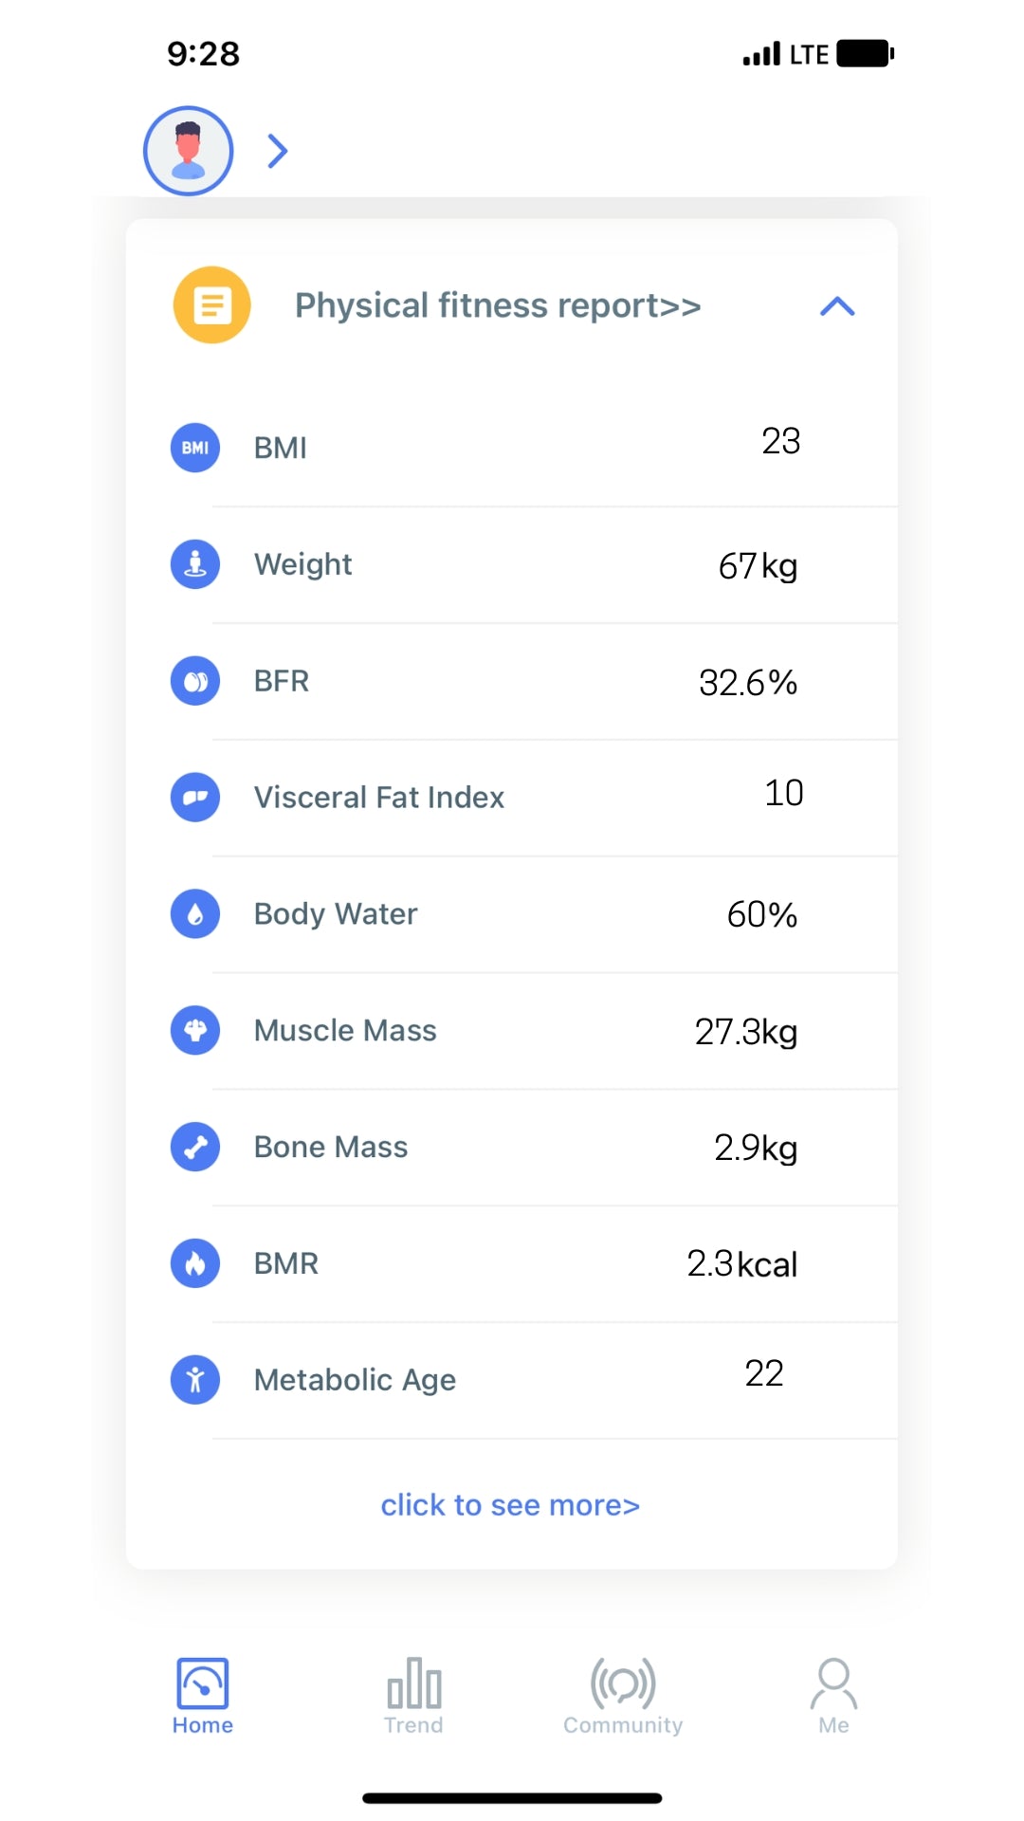Screen dimensions: 1024x1821
Task: Open profile switcher arrow beside avatar
Action: 277,151
